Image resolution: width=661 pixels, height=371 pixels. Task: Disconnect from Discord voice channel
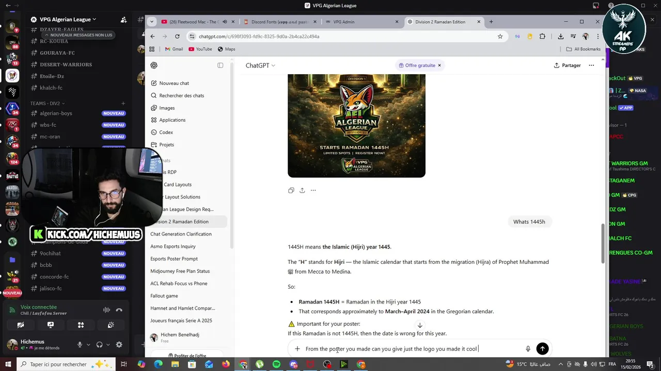[119, 310]
